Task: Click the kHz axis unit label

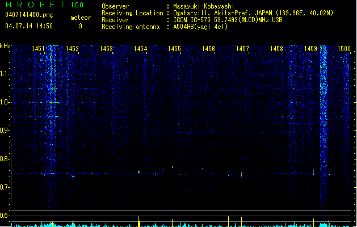Action: [5, 46]
